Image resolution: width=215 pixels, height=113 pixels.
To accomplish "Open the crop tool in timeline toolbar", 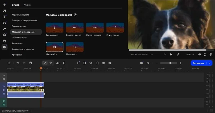I will tap(91, 63).
